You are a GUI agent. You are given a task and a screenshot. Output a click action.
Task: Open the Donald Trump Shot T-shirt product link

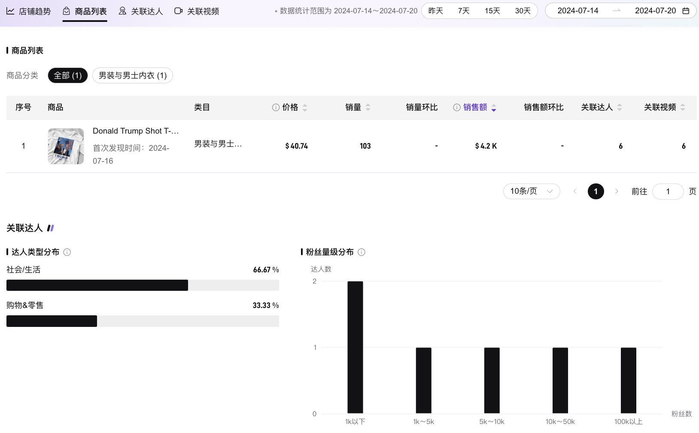pyautogui.click(x=136, y=131)
